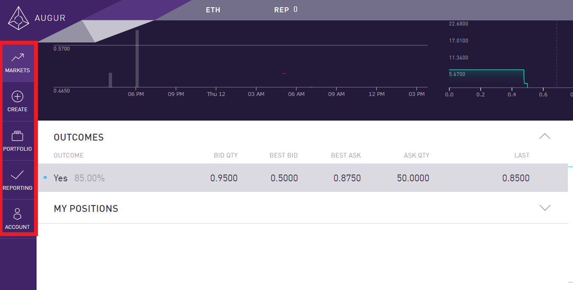Click the last price value 0.8500
Screen dimensions: 573x290
tap(516, 178)
